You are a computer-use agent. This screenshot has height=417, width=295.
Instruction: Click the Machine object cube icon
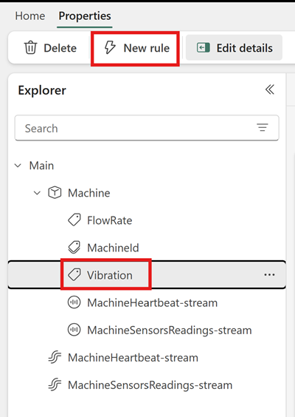tap(55, 193)
